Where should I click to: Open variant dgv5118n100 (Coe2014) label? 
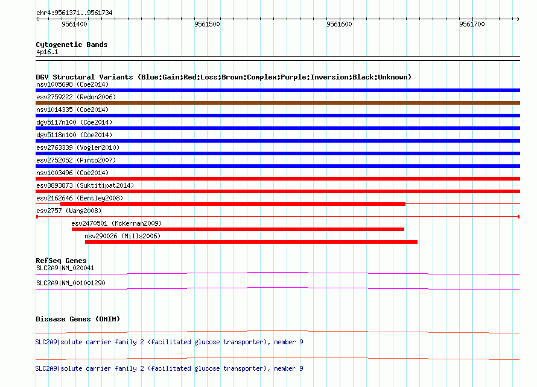pyautogui.click(x=74, y=135)
